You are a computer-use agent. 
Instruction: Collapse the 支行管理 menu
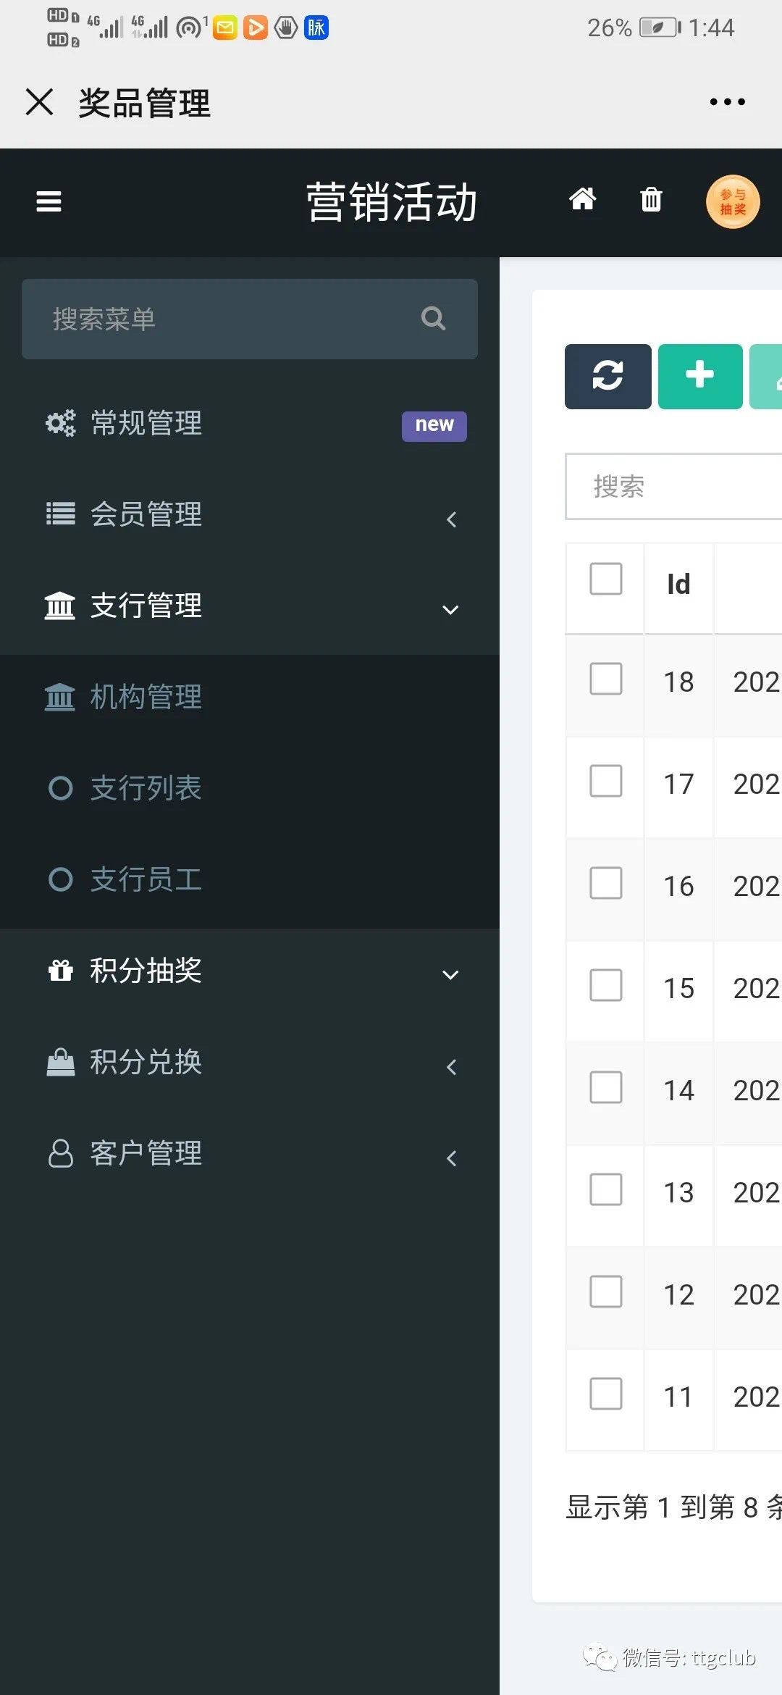pos(250,606)
